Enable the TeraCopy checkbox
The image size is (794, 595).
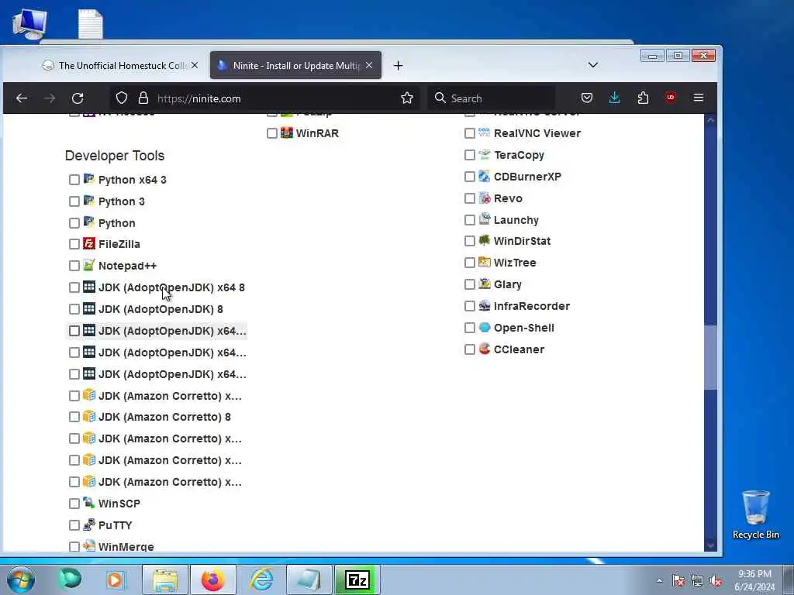[x=470, y=155]
